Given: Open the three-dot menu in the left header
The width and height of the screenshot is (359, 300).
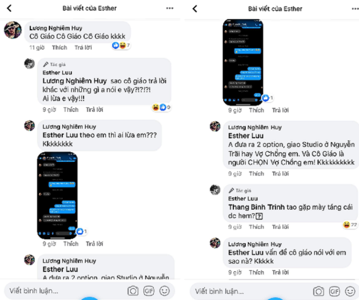Looking at the screenshot, I should click(x=169, y=8).
